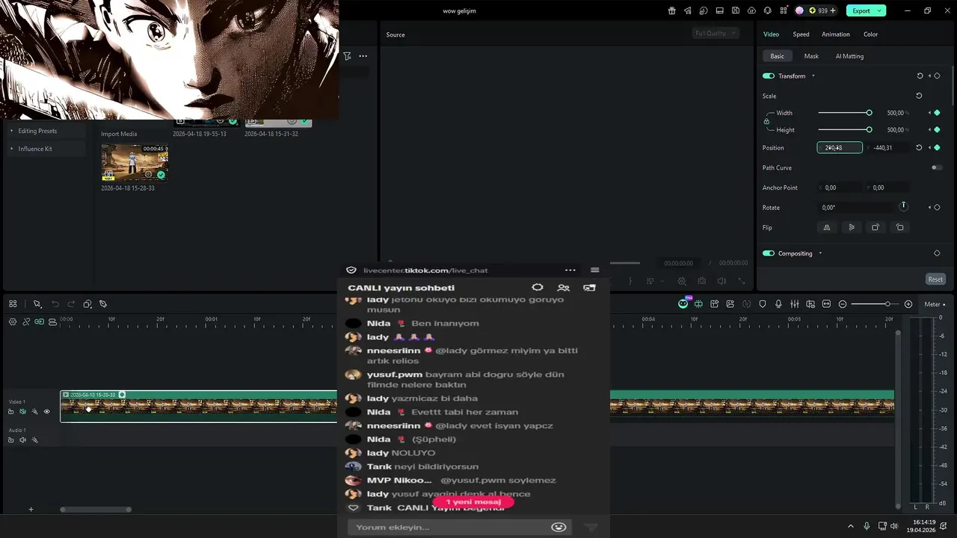Add a new track with plus icon
This screenshot has height=538, width=957.
(x=31, y=510)
